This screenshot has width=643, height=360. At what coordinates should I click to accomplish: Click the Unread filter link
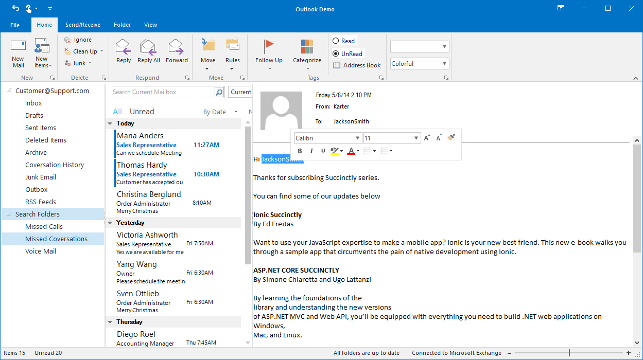(142, 111)
